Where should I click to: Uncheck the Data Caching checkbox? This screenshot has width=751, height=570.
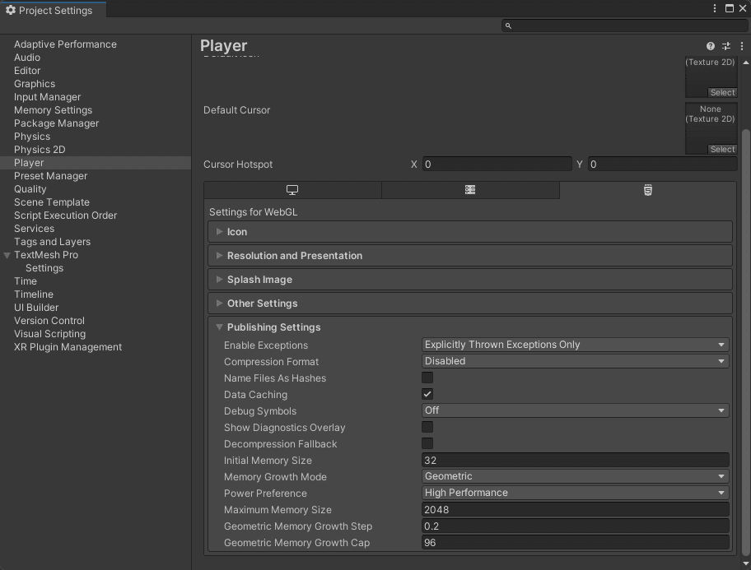click(x=427, y=394)
